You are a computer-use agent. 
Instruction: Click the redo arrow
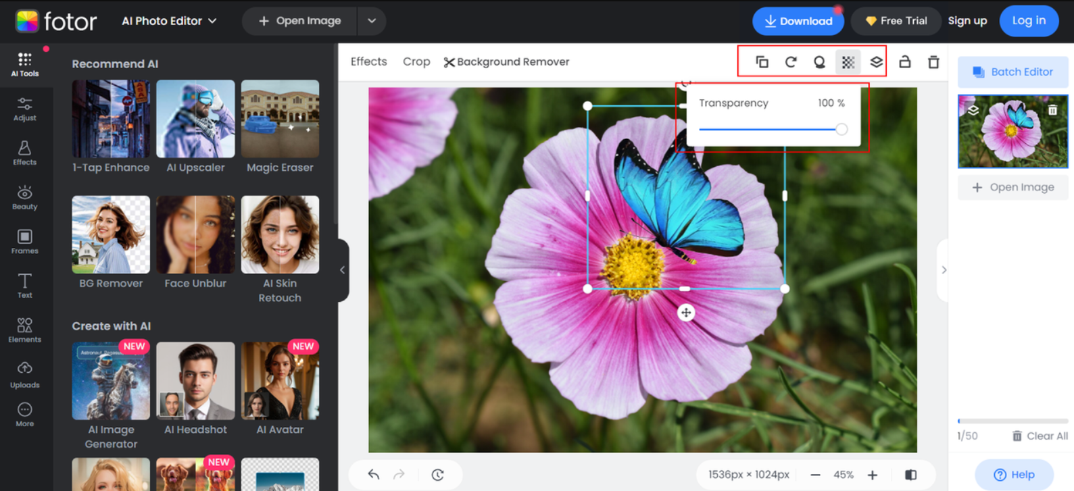click(399, 475)
